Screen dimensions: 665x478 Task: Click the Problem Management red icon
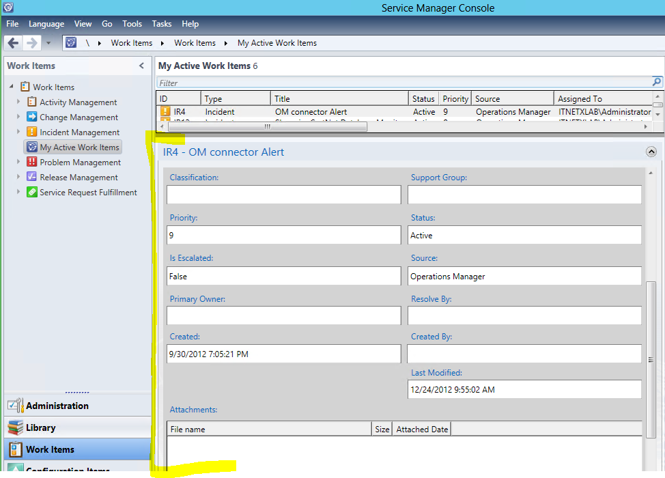tap(32, 162)
